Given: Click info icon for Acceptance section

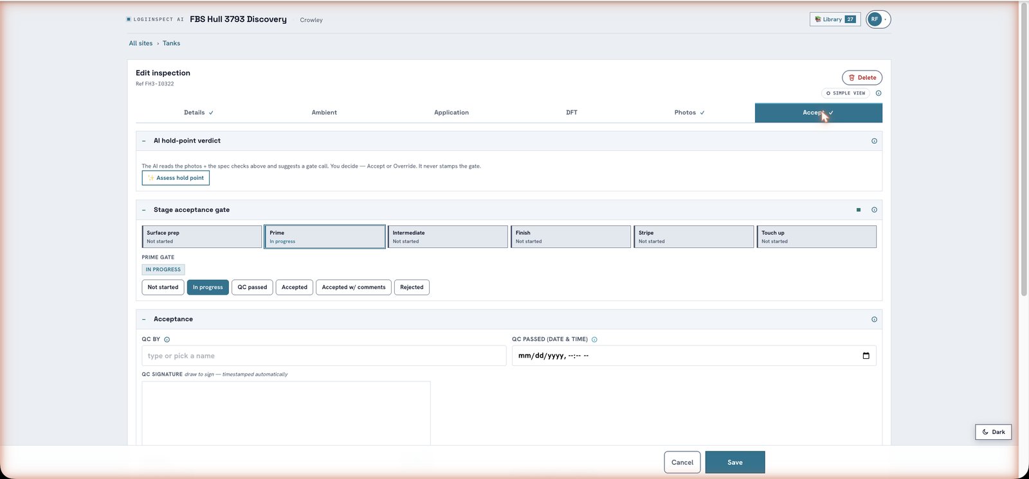Looking at the screenshot, I should (874, 319).
